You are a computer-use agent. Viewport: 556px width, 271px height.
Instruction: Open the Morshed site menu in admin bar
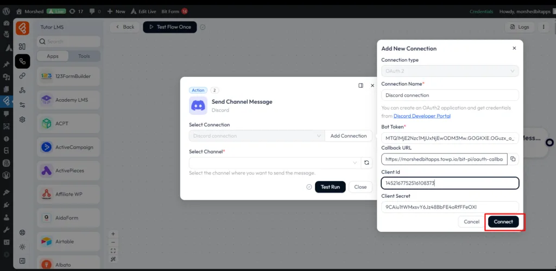(30, 11)
